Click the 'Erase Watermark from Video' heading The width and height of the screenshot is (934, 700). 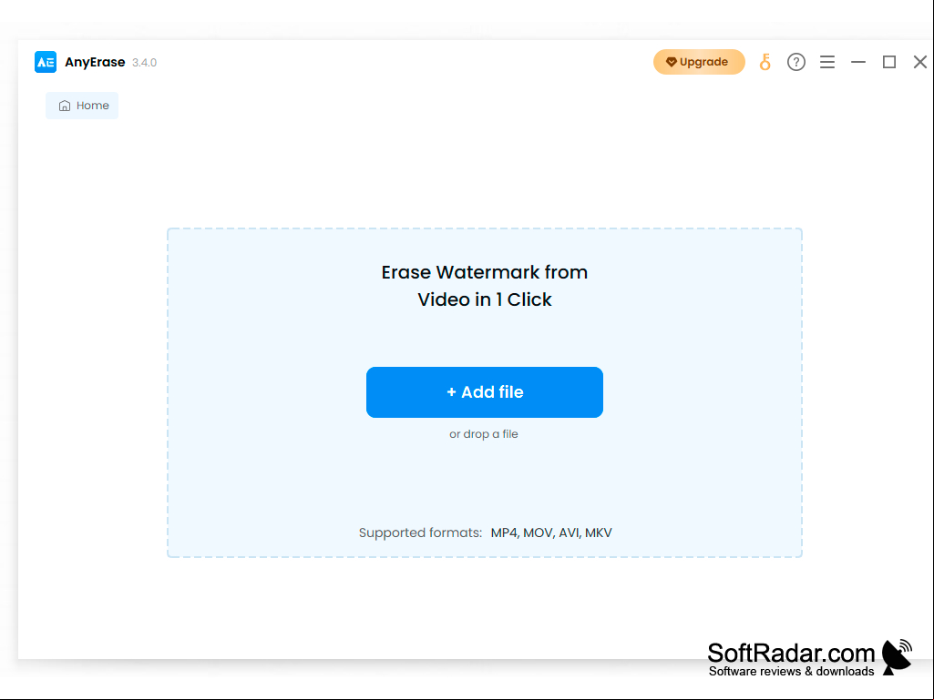(484, 286)
